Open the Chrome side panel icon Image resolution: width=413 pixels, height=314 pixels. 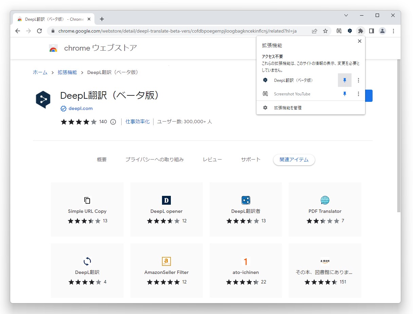(372, 31)
